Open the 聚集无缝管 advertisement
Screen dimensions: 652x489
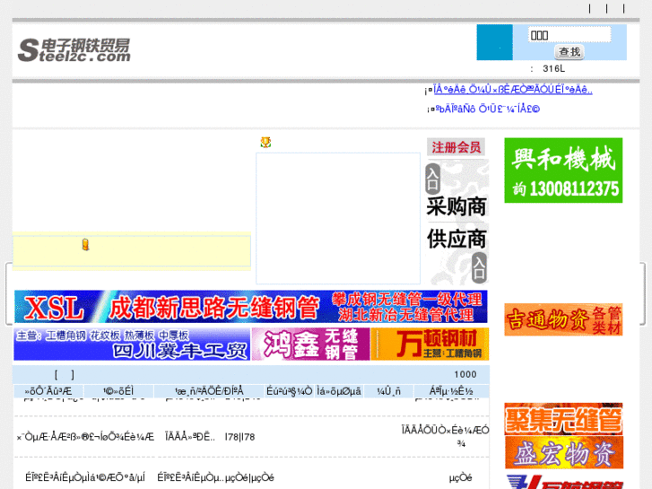[x=563, y=419]
